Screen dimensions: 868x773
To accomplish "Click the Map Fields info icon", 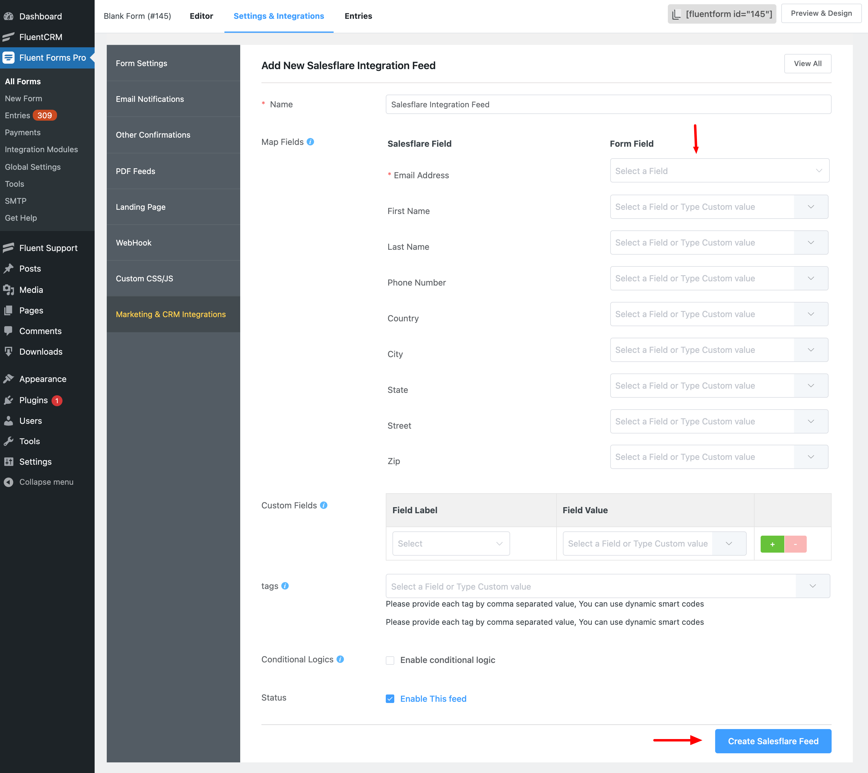I will tap(311, 142).
